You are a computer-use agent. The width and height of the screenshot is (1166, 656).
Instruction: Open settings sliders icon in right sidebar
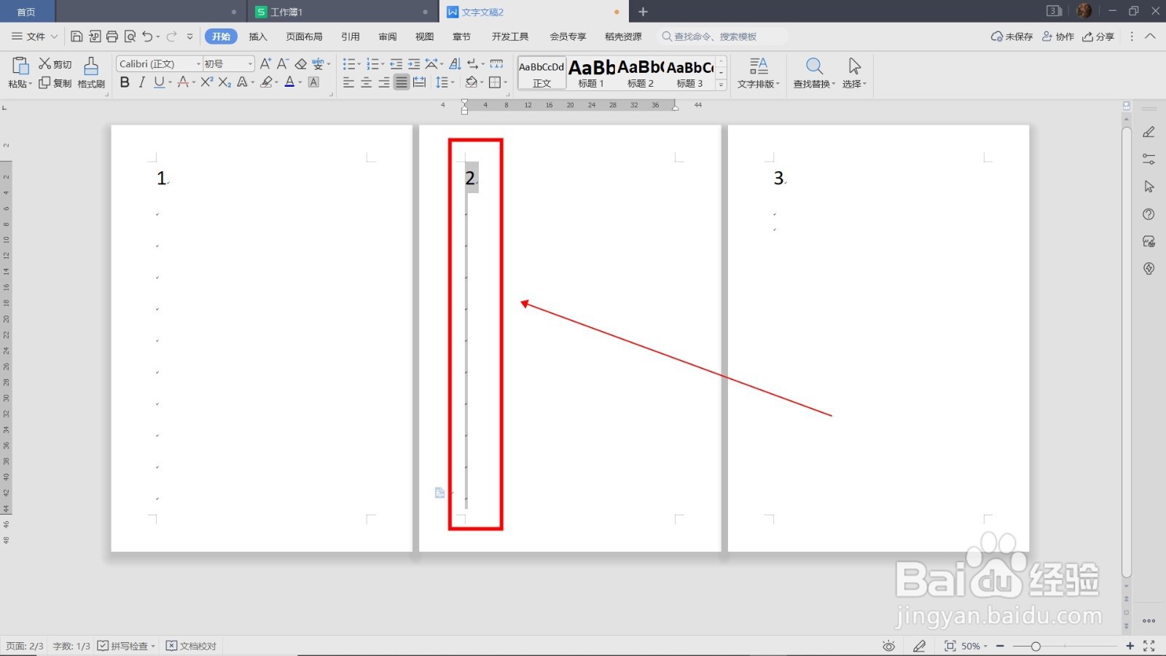tap(1149, 159)
